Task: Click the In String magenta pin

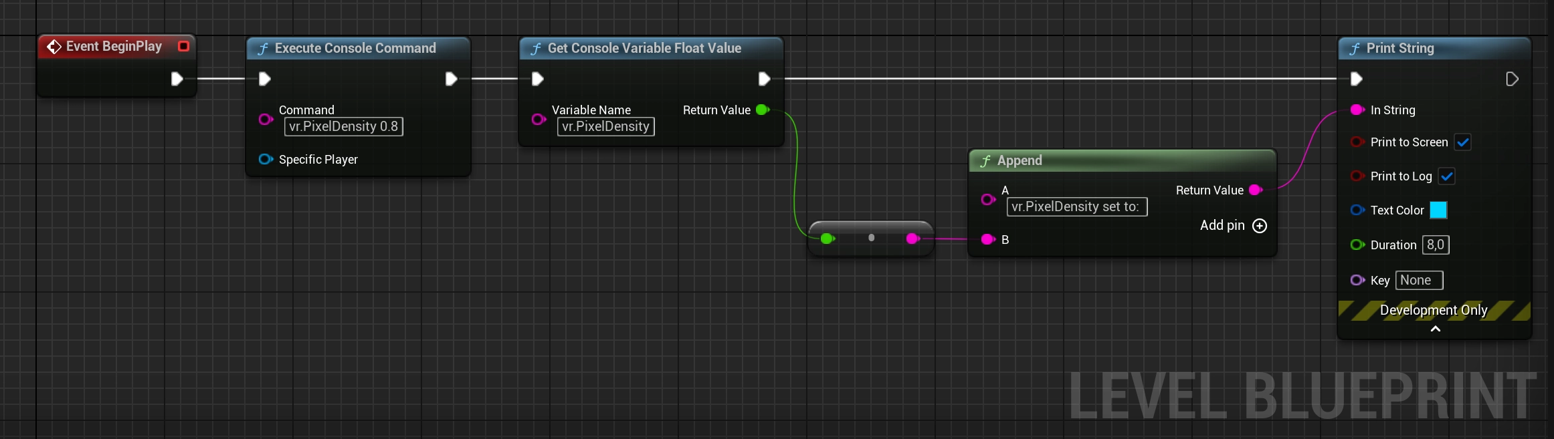Action: [1357, 110]
